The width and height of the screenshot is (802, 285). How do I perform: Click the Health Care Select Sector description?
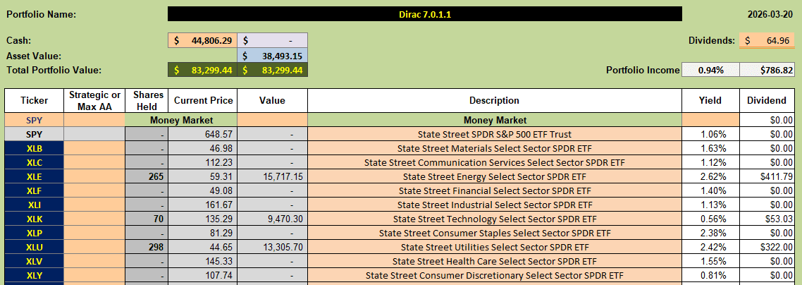[495, 261]
